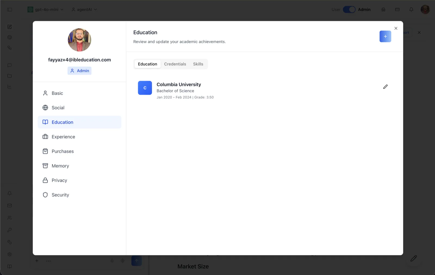This screenshot has width=435, height=275.
Task: Open the agentAI dropdown
Action: (x=84, y=9)
